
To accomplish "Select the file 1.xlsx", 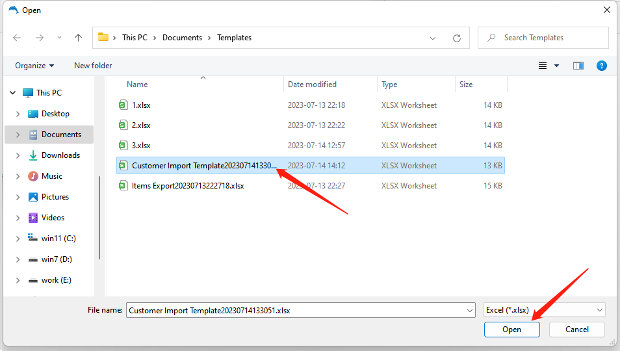I will [141, 105].
